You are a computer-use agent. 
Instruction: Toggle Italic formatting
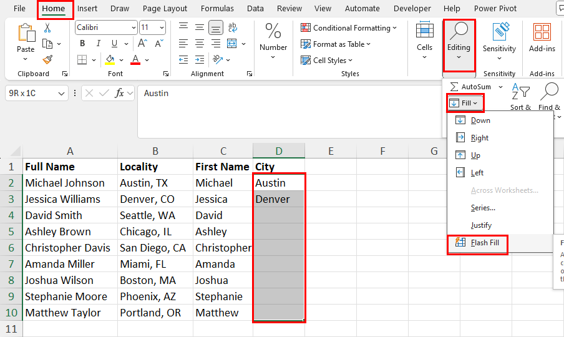click(98, 44)
